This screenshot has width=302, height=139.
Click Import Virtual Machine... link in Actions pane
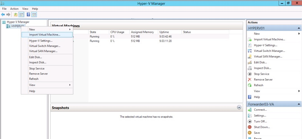coord(269,39)
